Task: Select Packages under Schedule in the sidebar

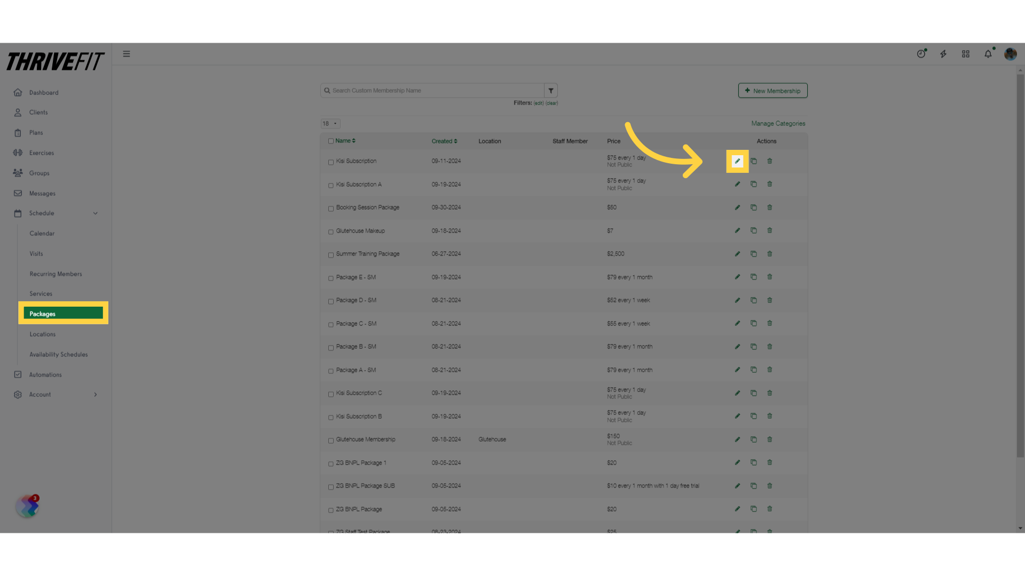Action: coord(62,314)
